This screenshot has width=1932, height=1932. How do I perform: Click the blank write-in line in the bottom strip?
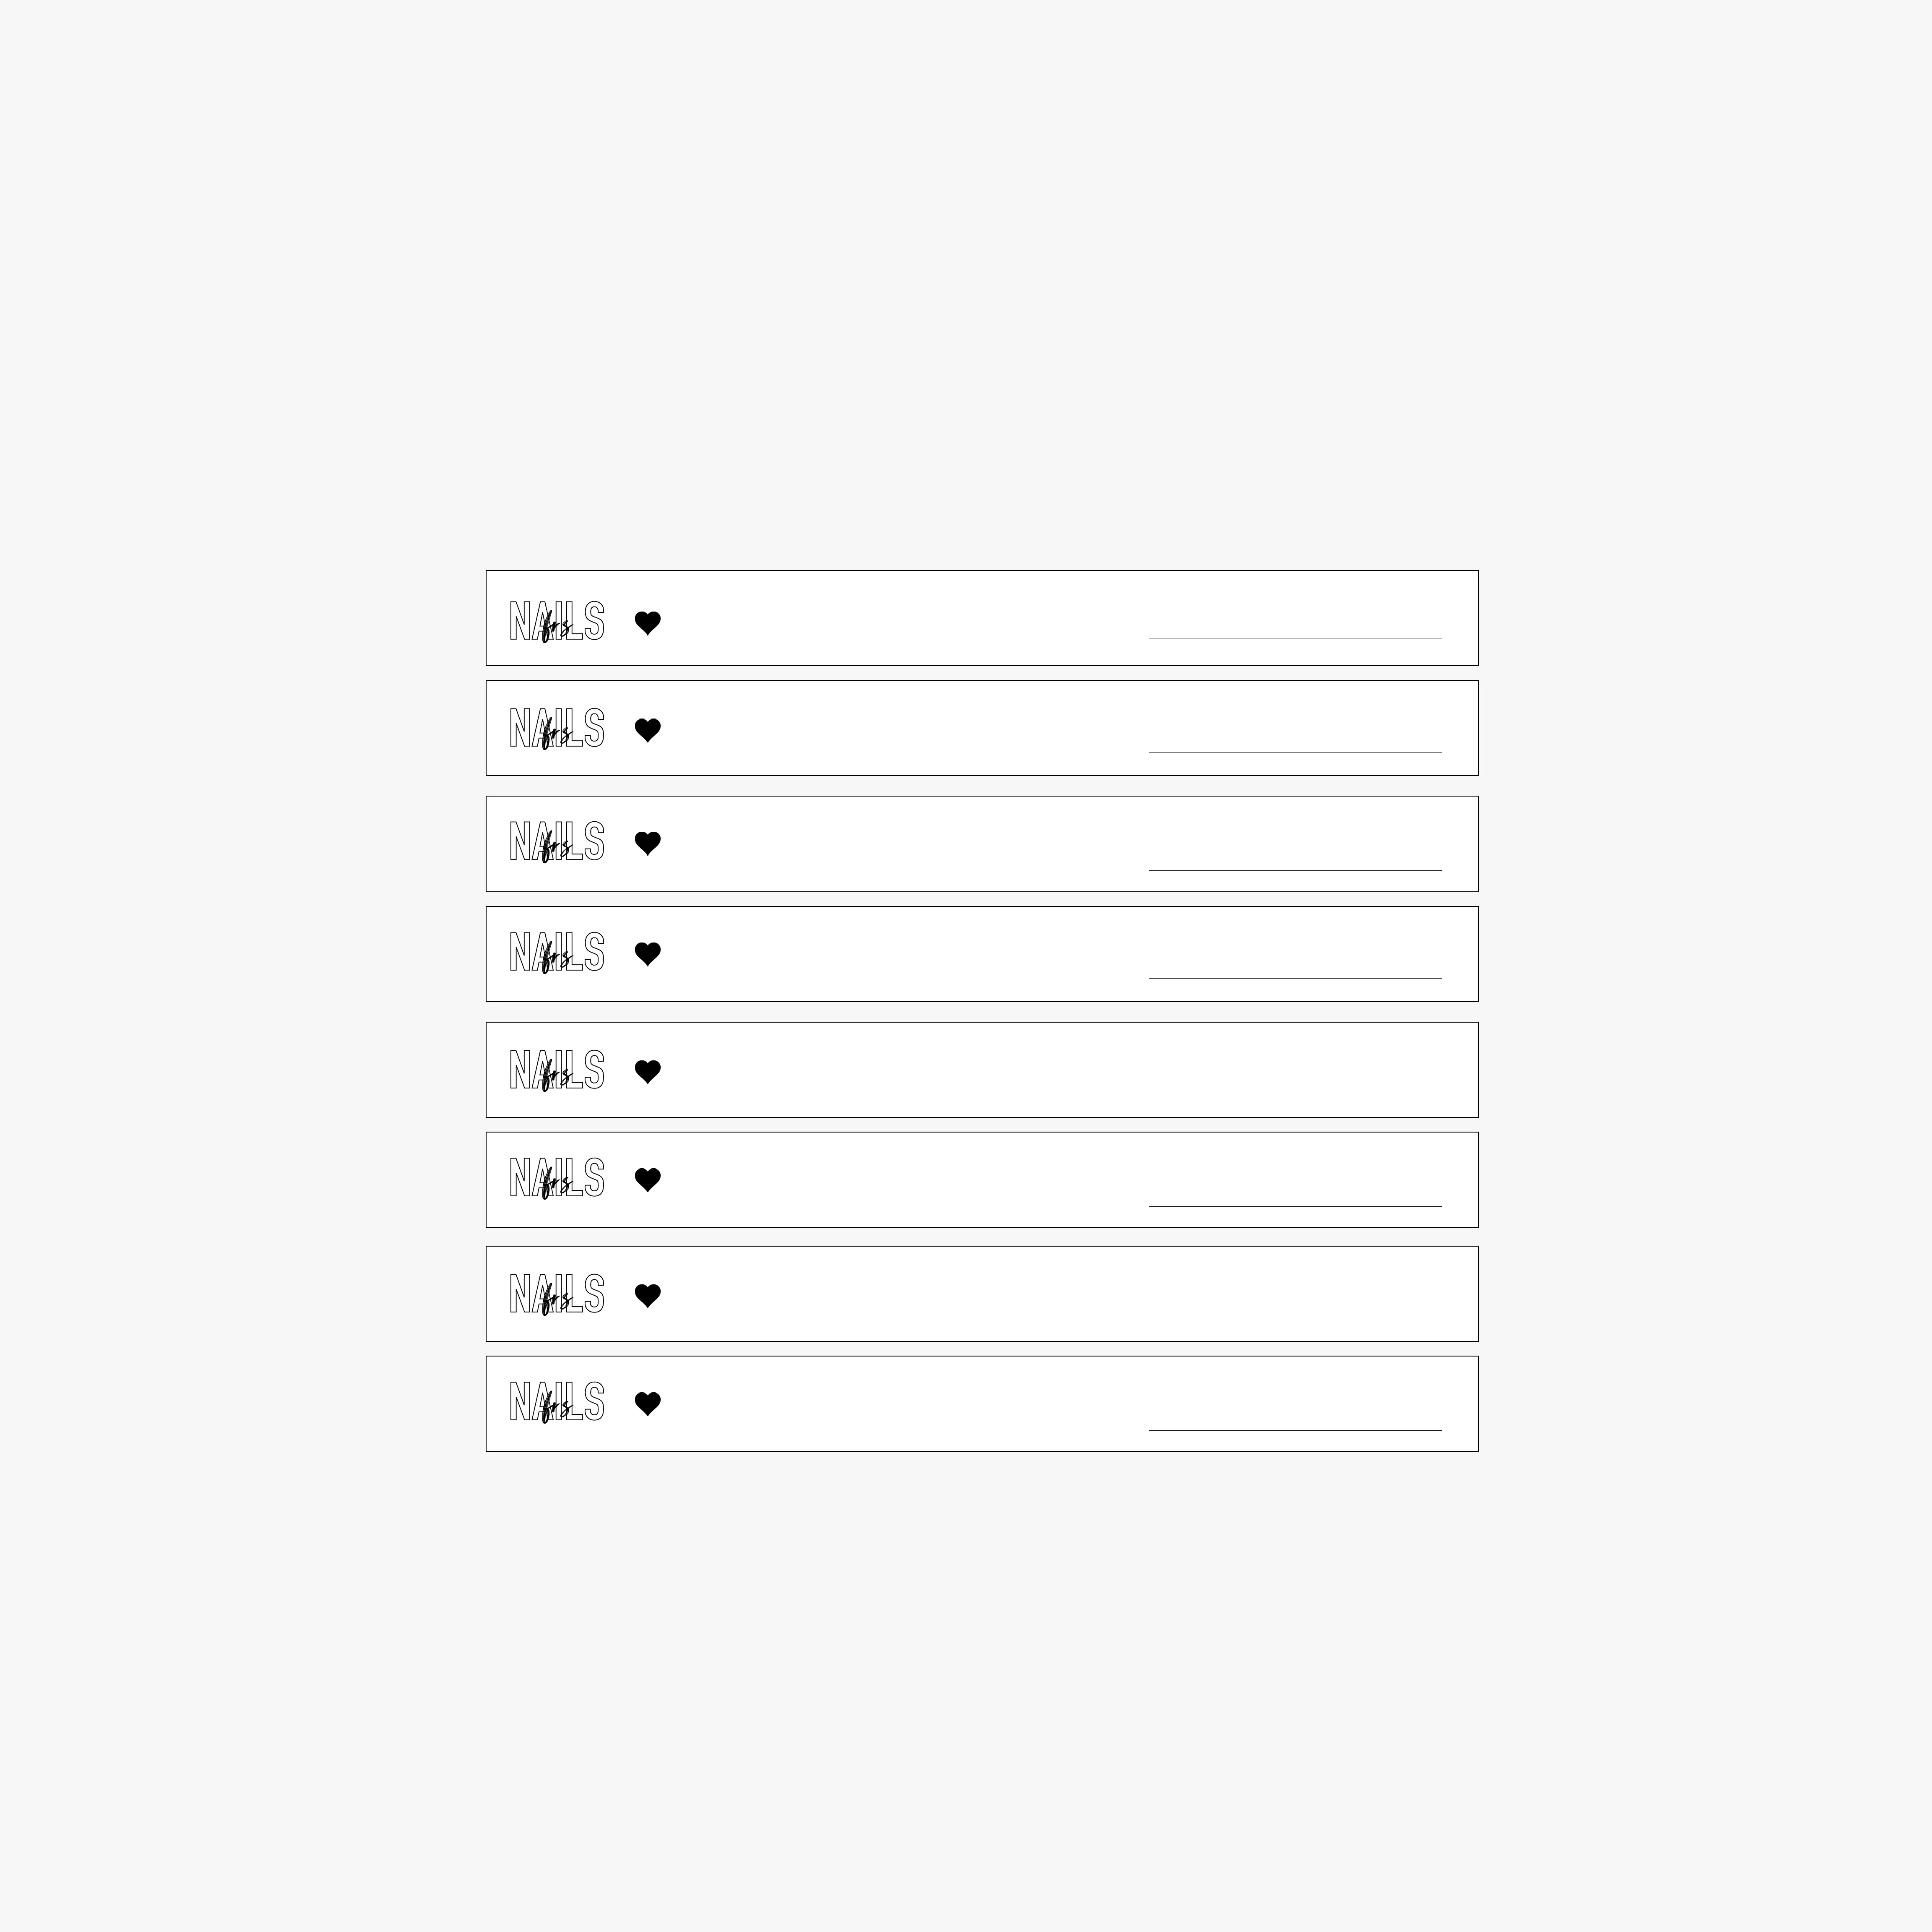[x=1295, y=1430]
